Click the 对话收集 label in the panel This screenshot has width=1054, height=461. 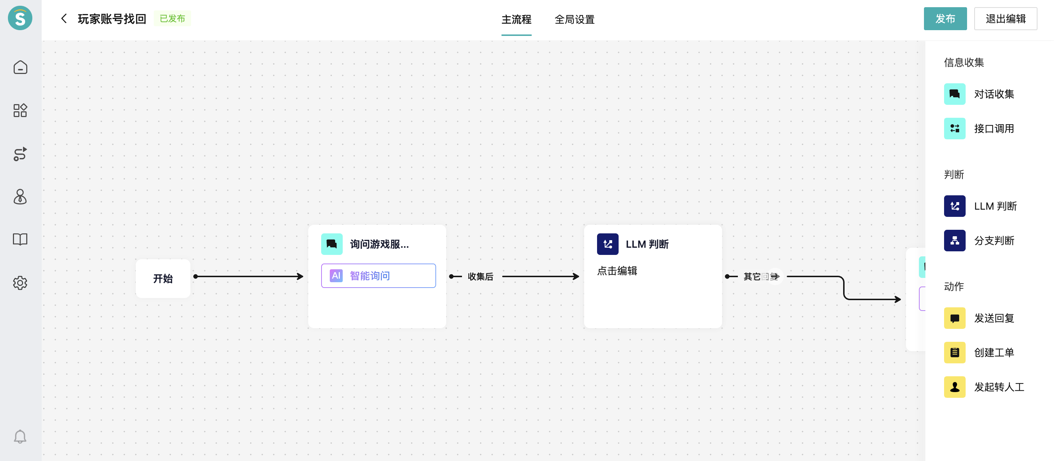994,94
